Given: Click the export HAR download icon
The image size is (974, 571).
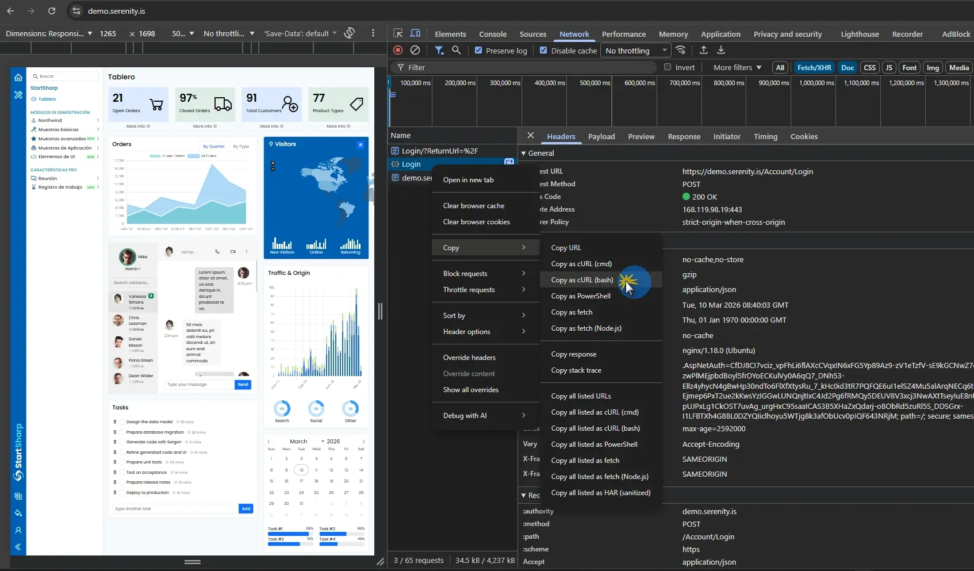Looking at the screenshot, I should click(x=721, y=51).
